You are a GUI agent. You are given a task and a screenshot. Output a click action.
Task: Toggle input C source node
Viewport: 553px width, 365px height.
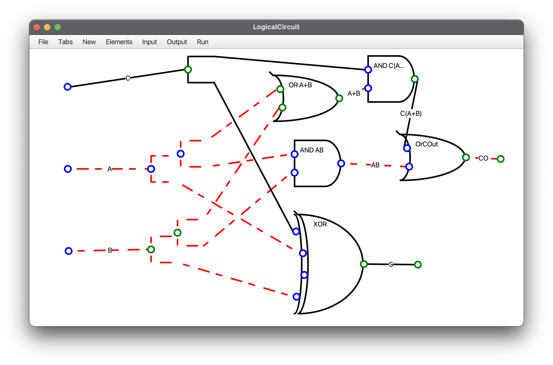click(x=68, y=87)
